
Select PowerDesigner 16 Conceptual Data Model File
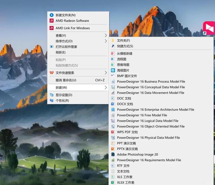tap(161, 87)
